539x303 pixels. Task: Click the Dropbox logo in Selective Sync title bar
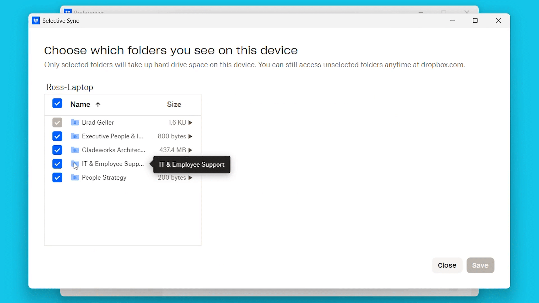click(36, 20)
